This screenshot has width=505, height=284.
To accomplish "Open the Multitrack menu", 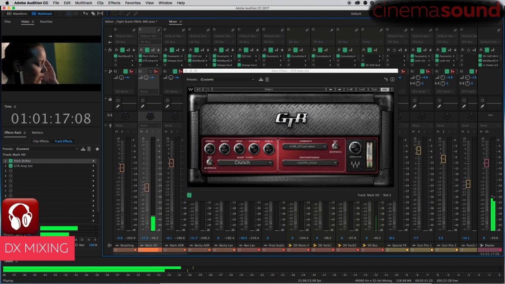I will 83,3.
